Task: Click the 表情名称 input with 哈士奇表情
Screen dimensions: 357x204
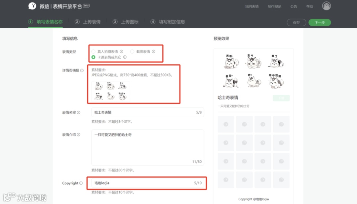Action: (x=147, y=112)
